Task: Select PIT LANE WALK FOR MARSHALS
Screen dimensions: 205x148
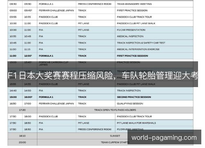Action: pos(137,123)
